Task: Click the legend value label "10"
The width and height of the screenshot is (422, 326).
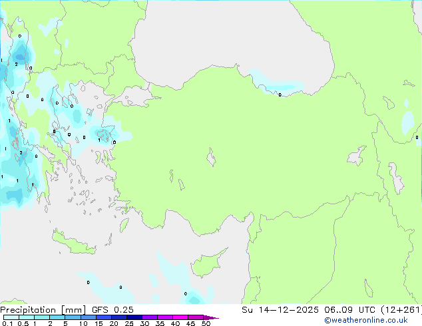Action: 83,323
